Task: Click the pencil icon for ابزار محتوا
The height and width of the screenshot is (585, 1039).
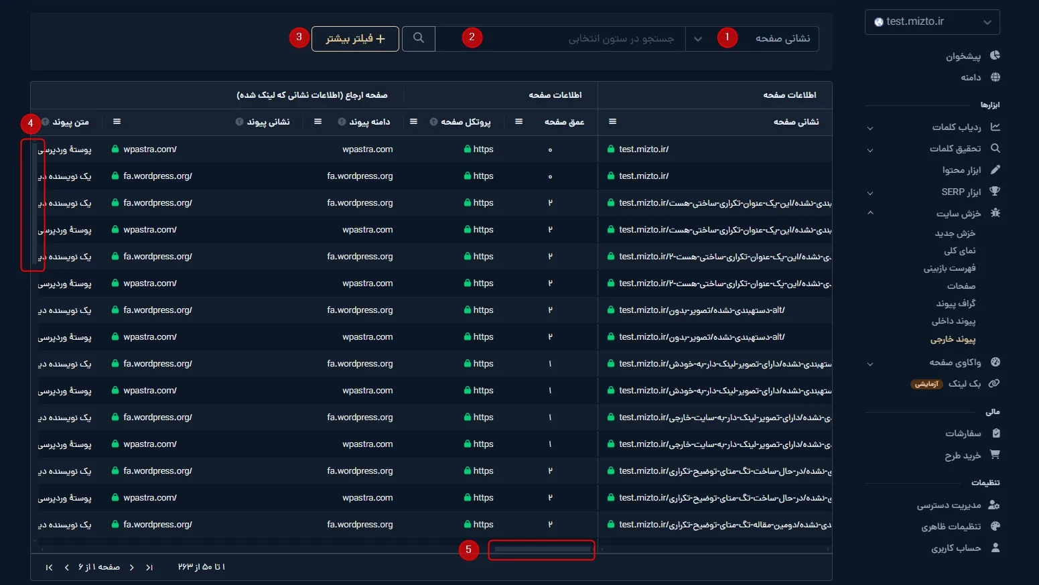Action: pos(995,170)
